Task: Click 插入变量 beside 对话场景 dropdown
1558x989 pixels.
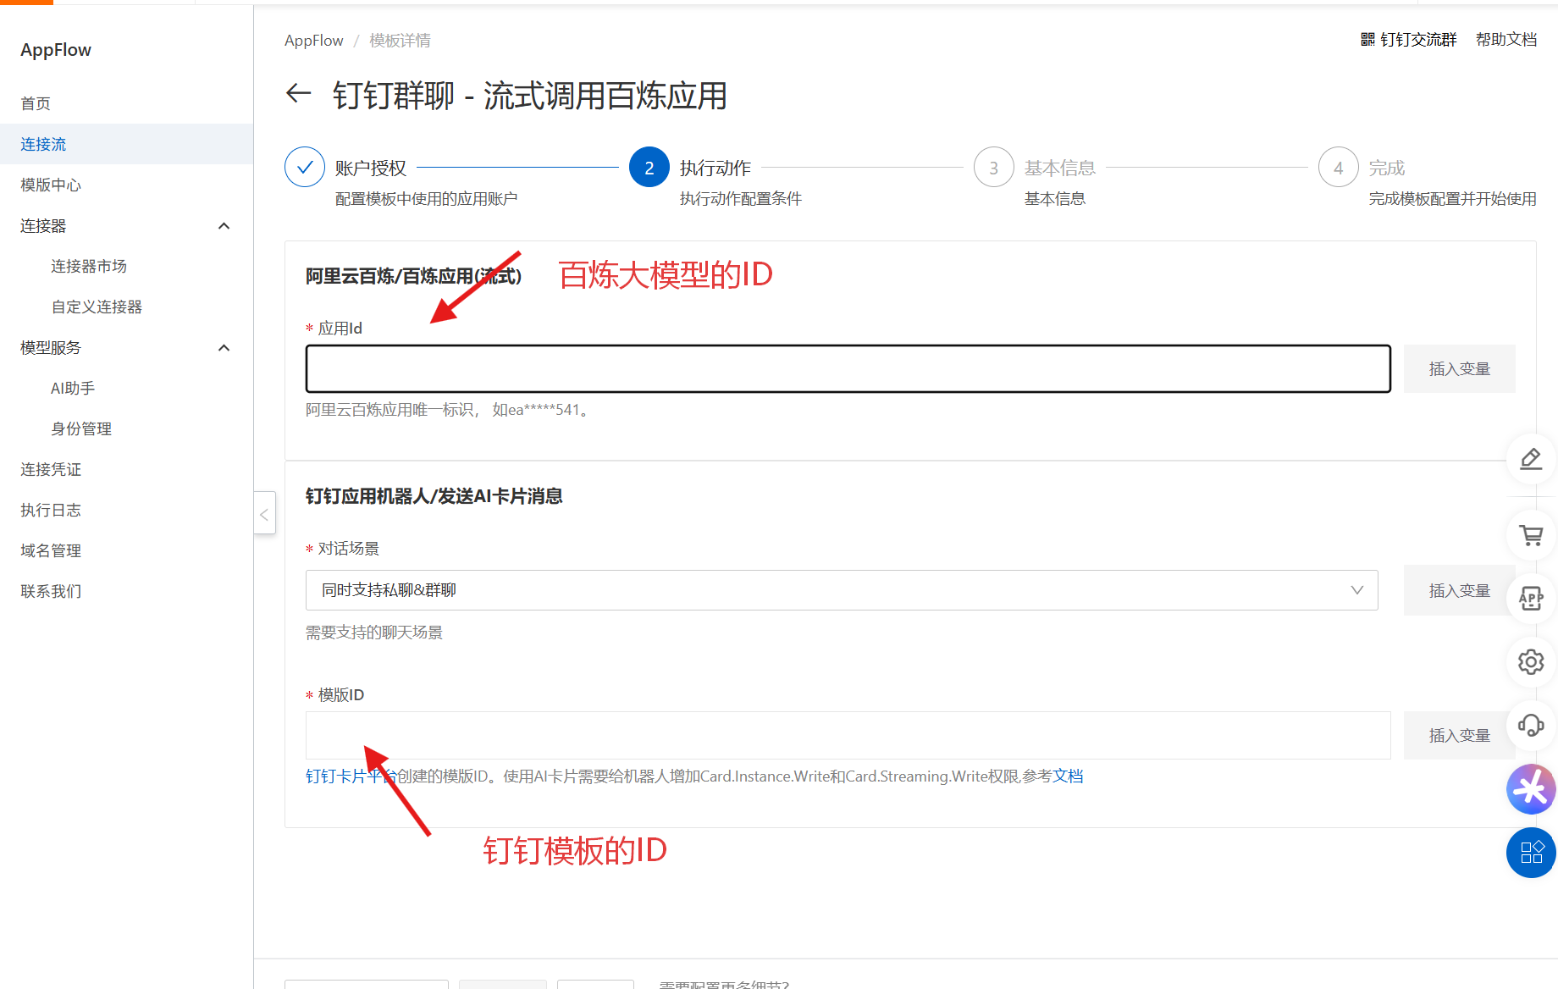Action: tap(1459, 590)
